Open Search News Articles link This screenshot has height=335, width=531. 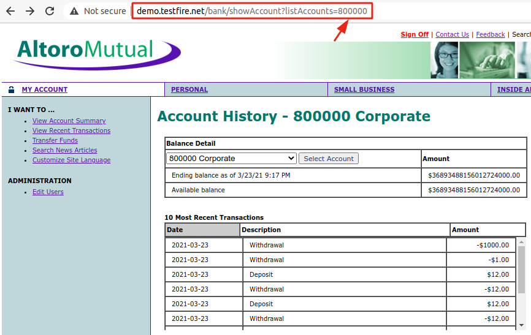coord(64,150)
